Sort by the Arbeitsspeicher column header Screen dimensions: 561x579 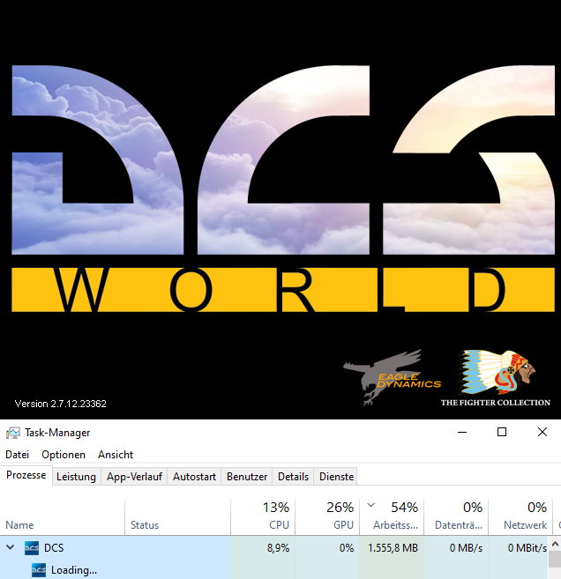(392, 516)
